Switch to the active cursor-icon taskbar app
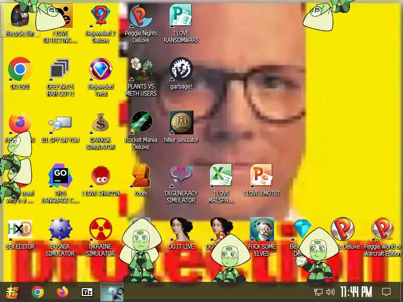The image size is (403, 302). [x=112, y=292]
